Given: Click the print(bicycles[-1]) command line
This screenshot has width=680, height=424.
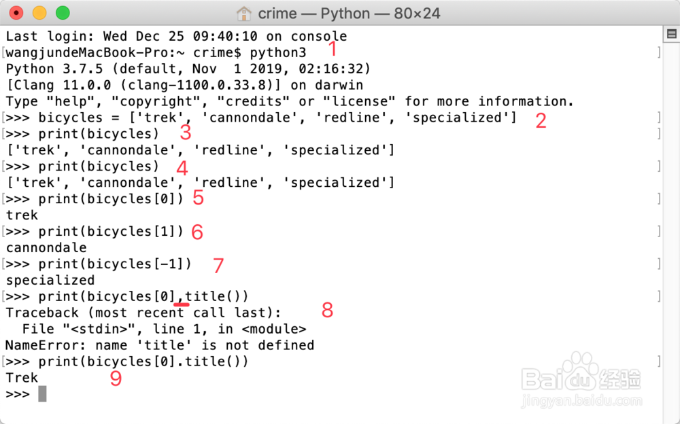Looking at the screenshot, I should coord(114,264).
